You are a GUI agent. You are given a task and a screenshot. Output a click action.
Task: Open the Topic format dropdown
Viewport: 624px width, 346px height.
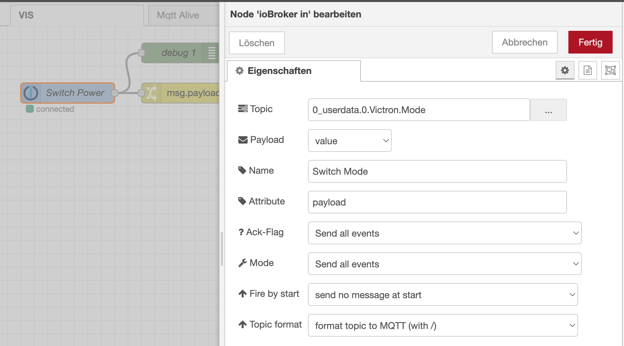tap(443, 325)
